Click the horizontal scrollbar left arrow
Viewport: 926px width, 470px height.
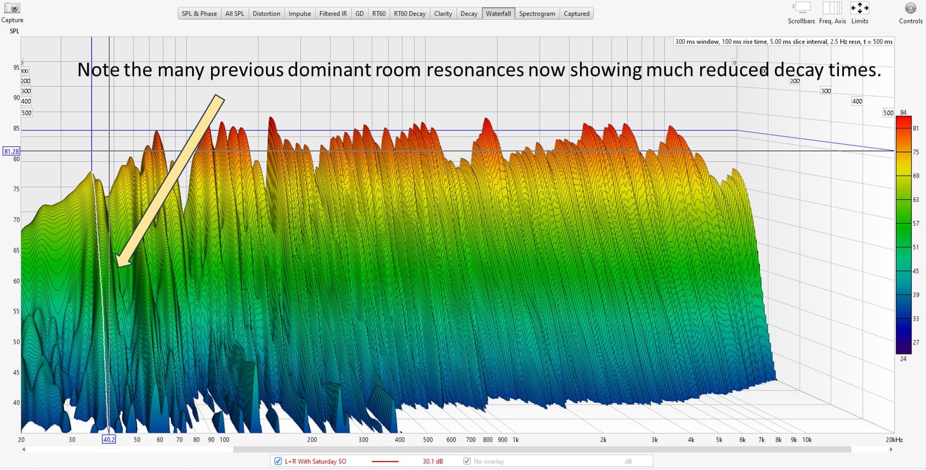24,449
